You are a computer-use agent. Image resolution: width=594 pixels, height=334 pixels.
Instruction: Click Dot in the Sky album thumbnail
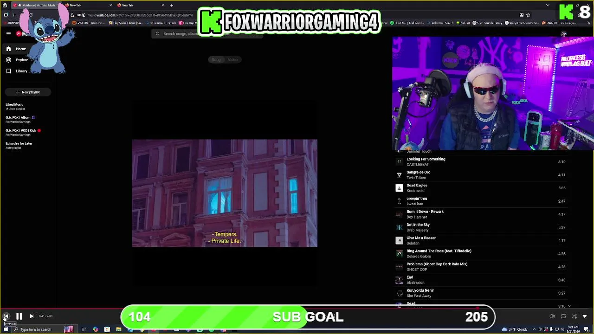[x=399, y=227]
